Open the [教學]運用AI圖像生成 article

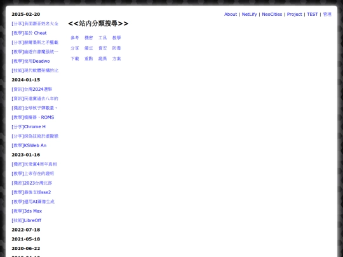pos(33,202)
